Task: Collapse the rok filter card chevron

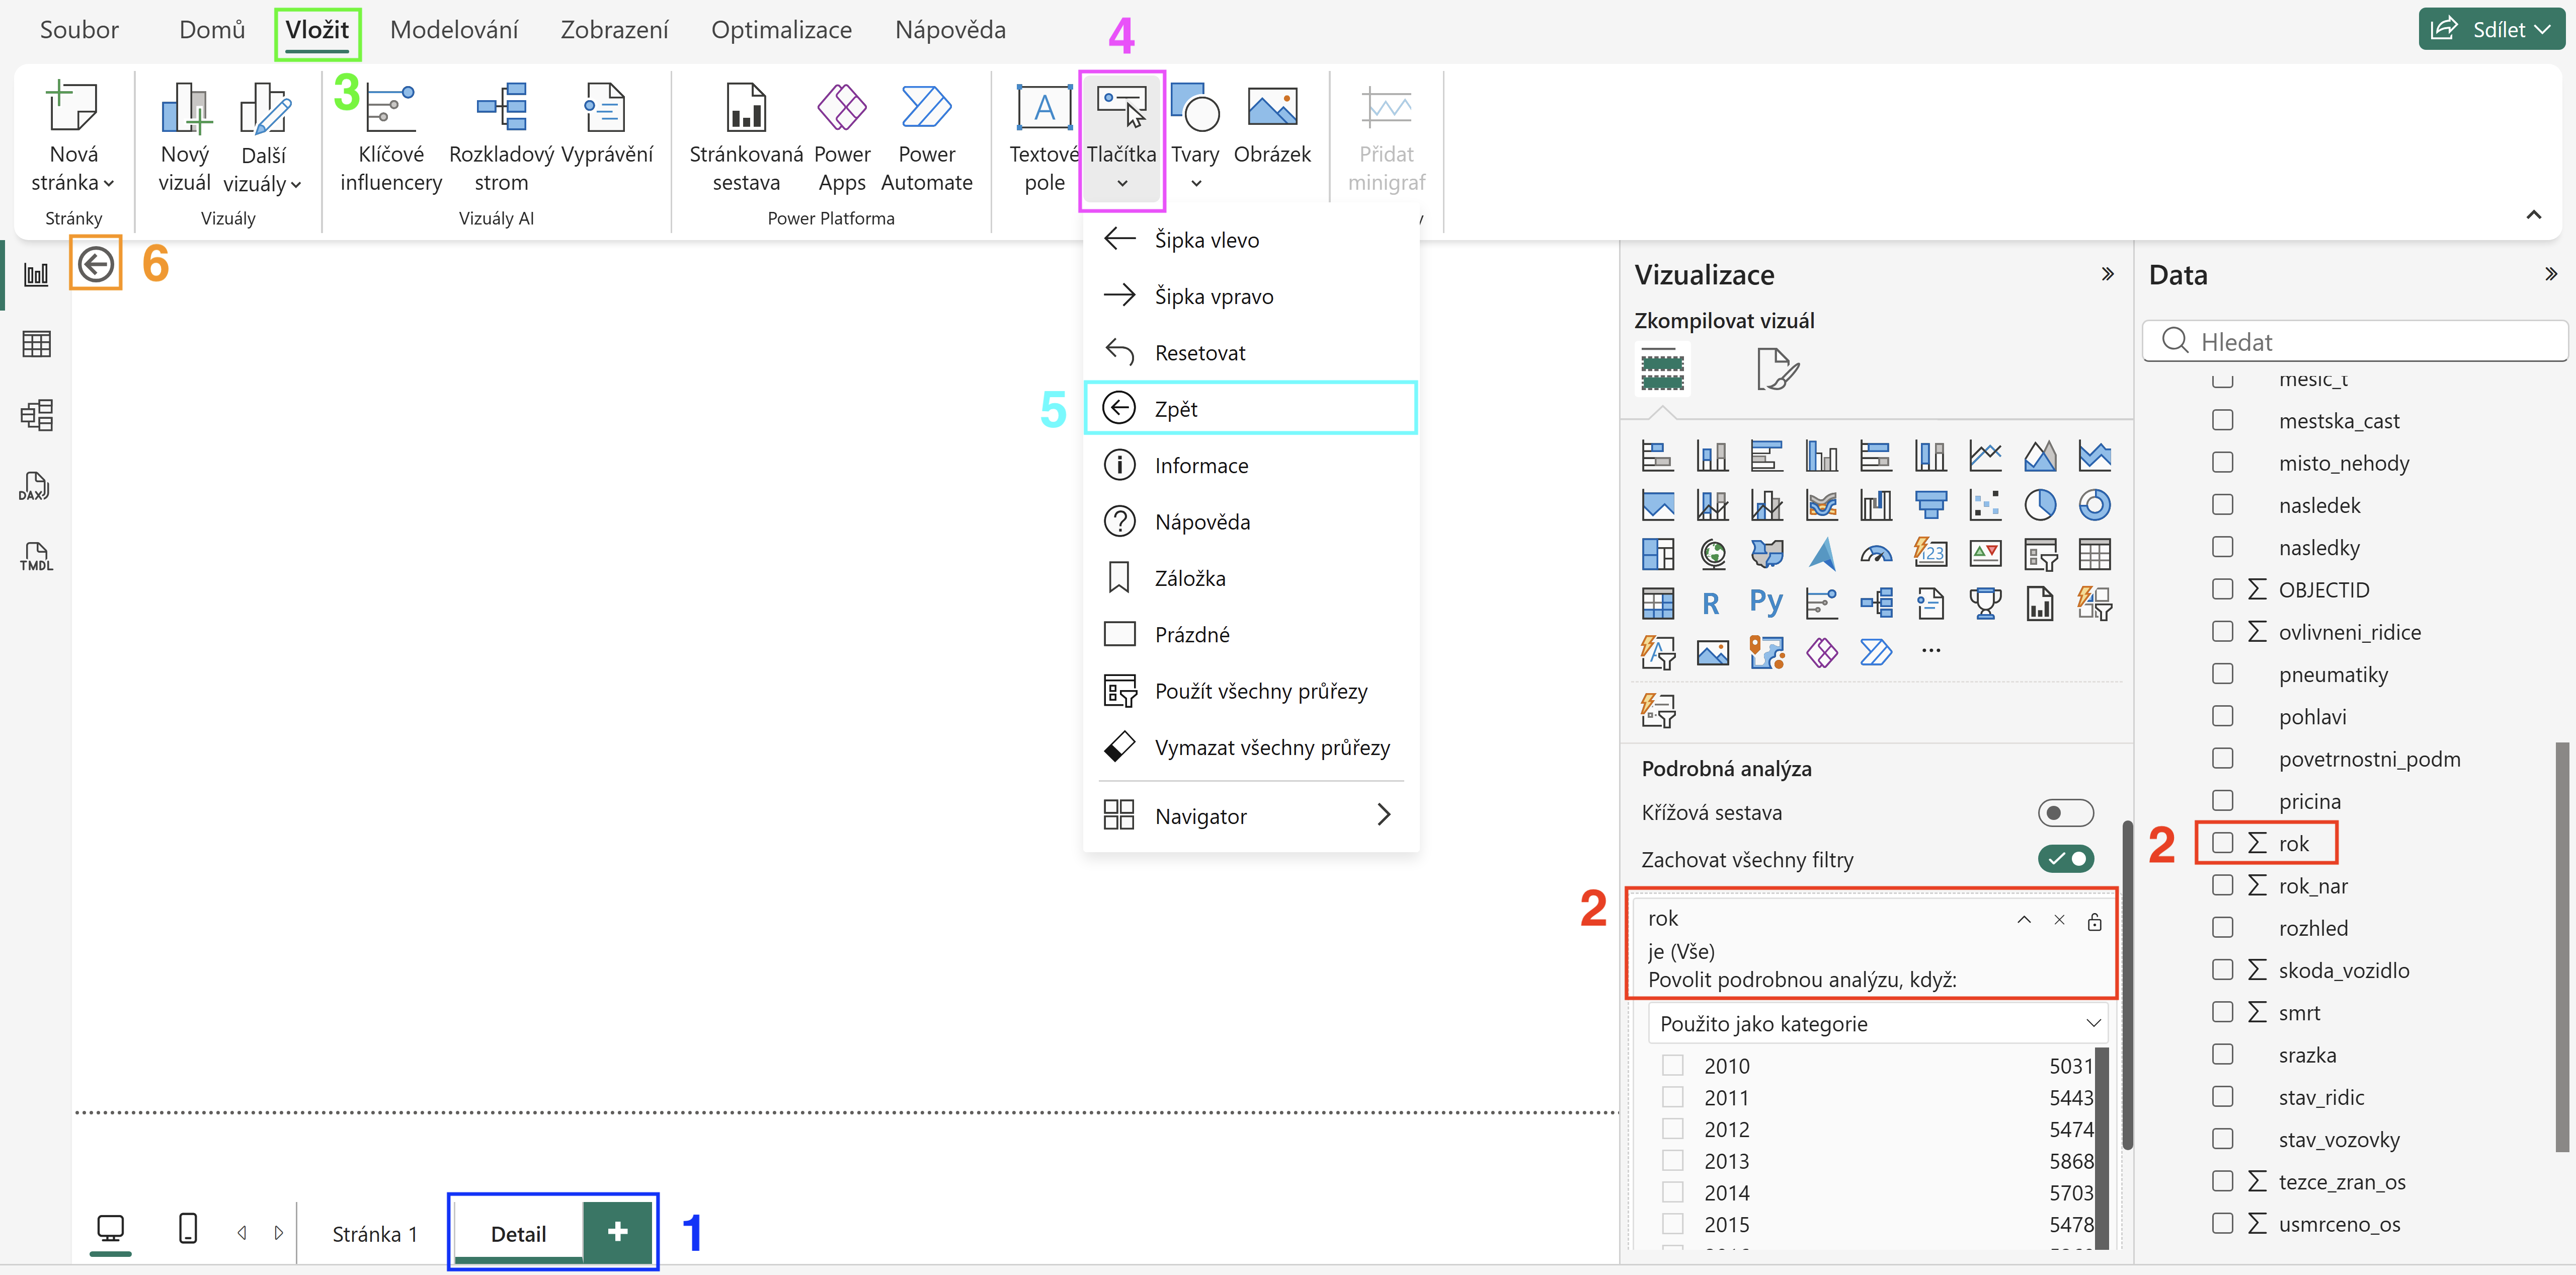Action: (2023, 920)
